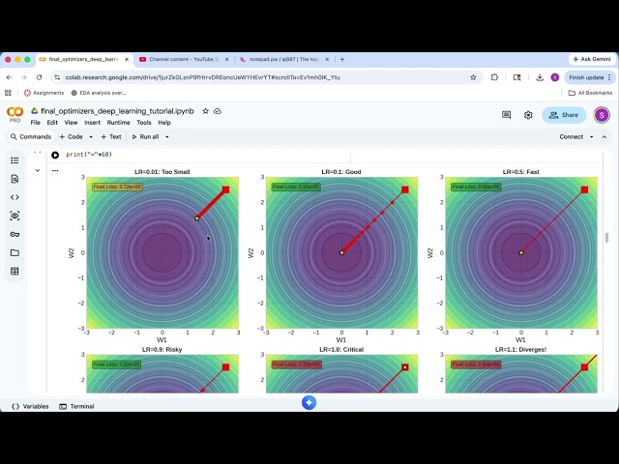Open the Runtime menu
The image size is (619, 464).
(x=118, y=123)
